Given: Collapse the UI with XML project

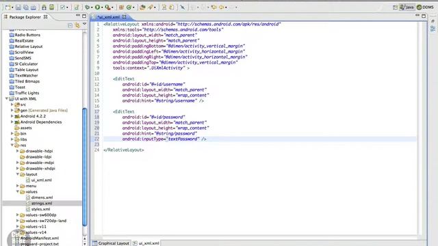Looking at the screenshot, I should pos(6,98).
